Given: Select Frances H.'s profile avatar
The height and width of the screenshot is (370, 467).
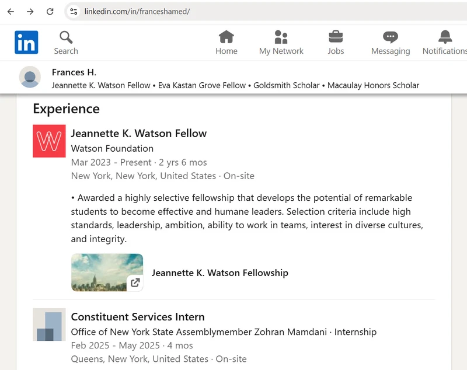Looking at the screenshot, I should tap(30, 77).
